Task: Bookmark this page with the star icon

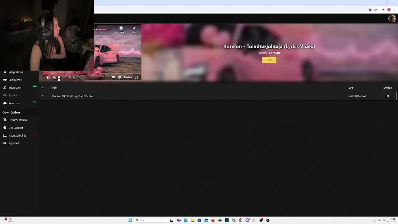Action: [376, 10]
